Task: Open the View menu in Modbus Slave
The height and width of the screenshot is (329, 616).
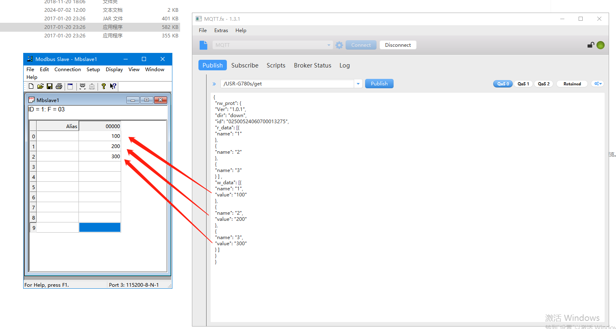Action: [134, 70]
